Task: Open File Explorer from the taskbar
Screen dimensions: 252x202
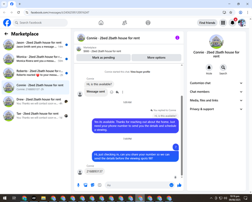Action: click(x=43, y=198)
